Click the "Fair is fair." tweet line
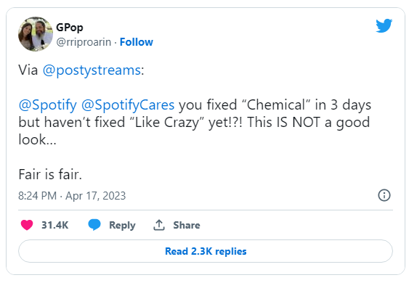This screenshot has width=417, height=283. (50, 175)
